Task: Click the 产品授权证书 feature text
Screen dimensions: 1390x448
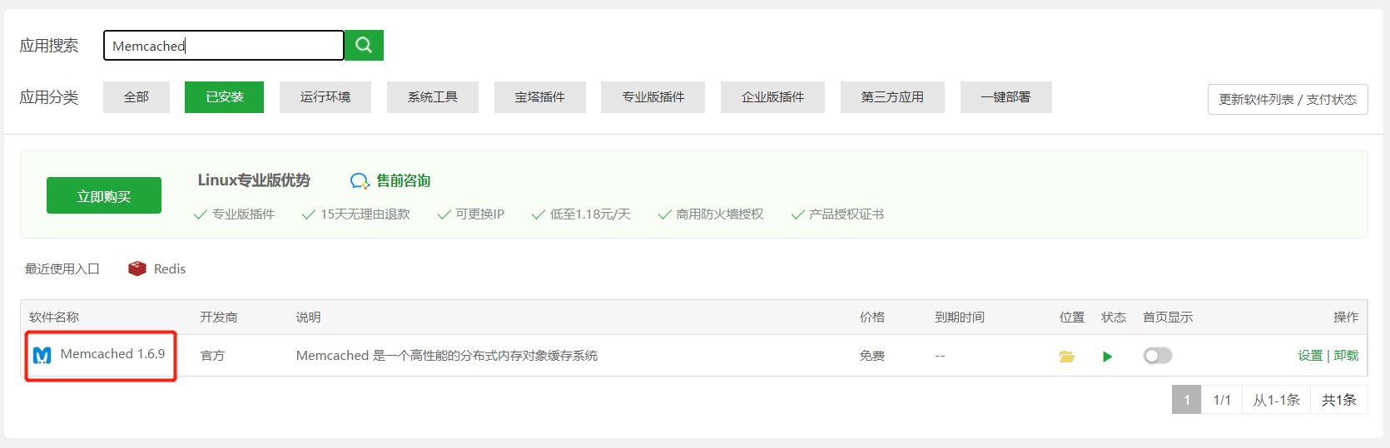Action: coord(846,214)
